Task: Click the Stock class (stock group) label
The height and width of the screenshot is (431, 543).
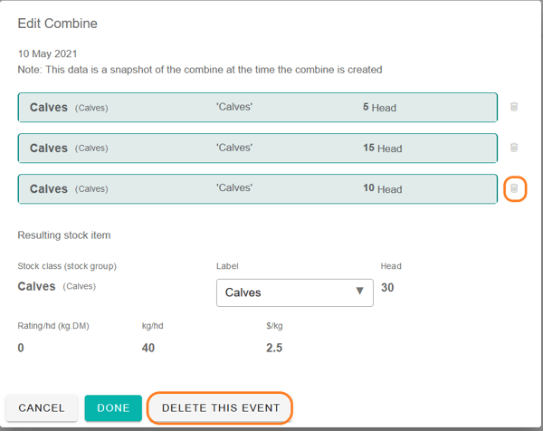Action: pos(67,266)
